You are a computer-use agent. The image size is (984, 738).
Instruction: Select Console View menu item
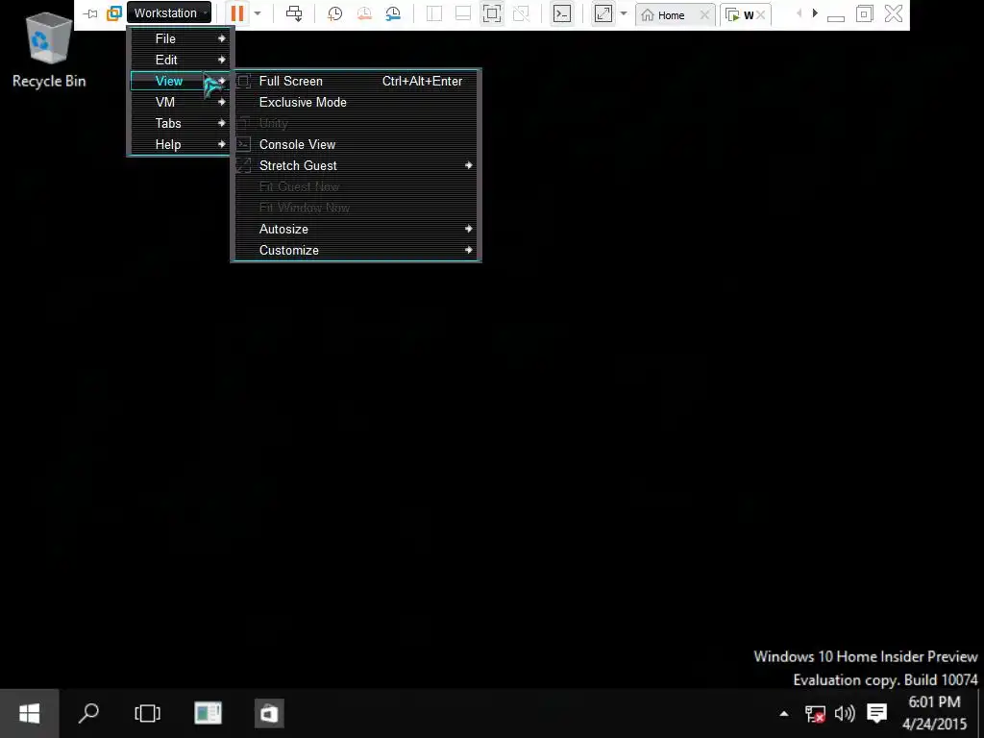point(356,144)
